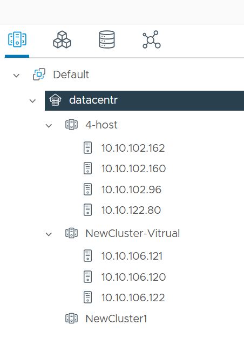244x352 pixels.
Task: Select host 10.10.106.121
Action: click(x=132, y=256)
